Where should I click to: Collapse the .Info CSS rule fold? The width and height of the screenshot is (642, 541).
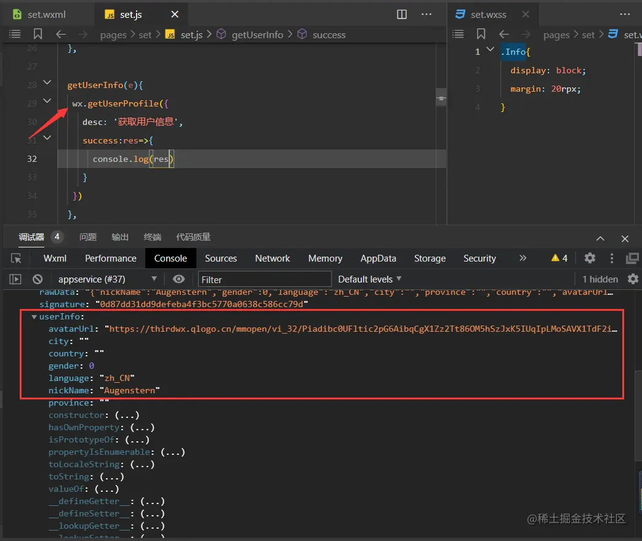point(490,49)
